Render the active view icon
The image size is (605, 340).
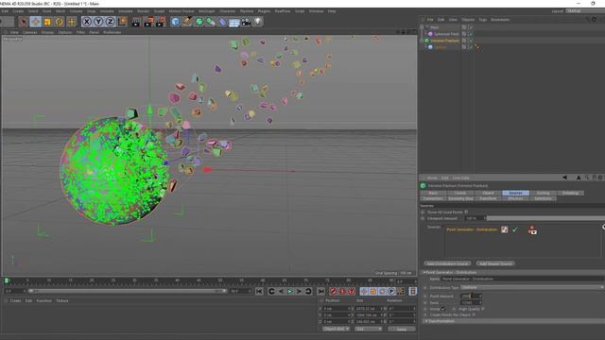(136, 22)
